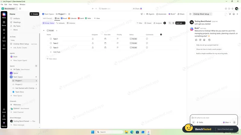Image resolution: width=241 pixels, height=135 pixels.
Task: Expand the sidebar More item under Home
Action: (15, 30)
